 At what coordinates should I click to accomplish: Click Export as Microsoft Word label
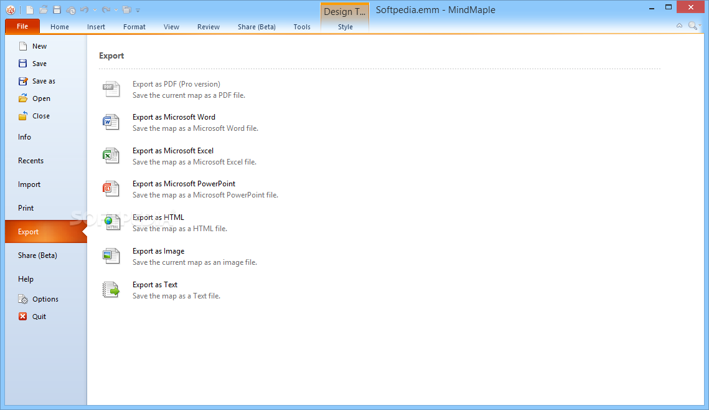tap(174, 117)
